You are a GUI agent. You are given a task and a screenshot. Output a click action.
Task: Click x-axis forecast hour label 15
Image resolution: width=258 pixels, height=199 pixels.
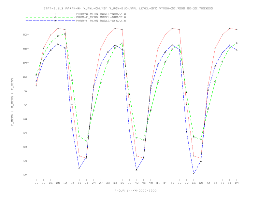click(72, 183)
